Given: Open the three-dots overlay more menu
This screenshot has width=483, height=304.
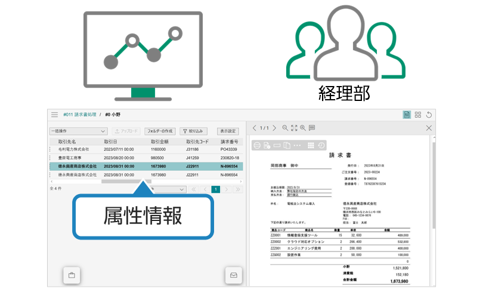Looking at the screenshot, I should (297, 145).
